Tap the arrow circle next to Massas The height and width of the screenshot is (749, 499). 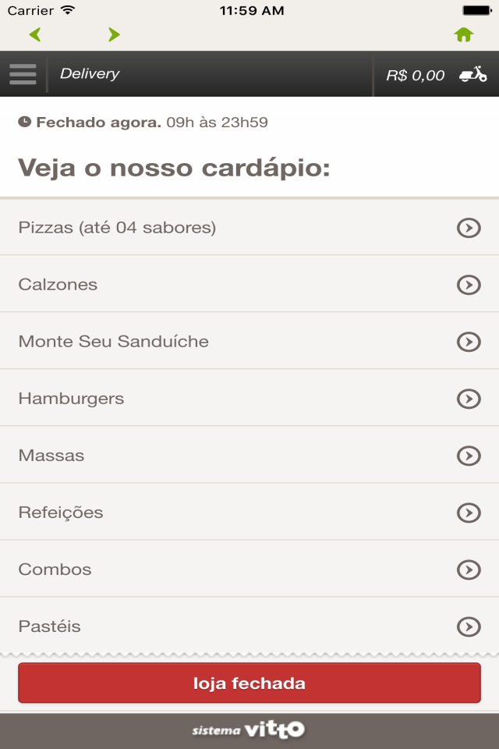click(x=469, y=456)
